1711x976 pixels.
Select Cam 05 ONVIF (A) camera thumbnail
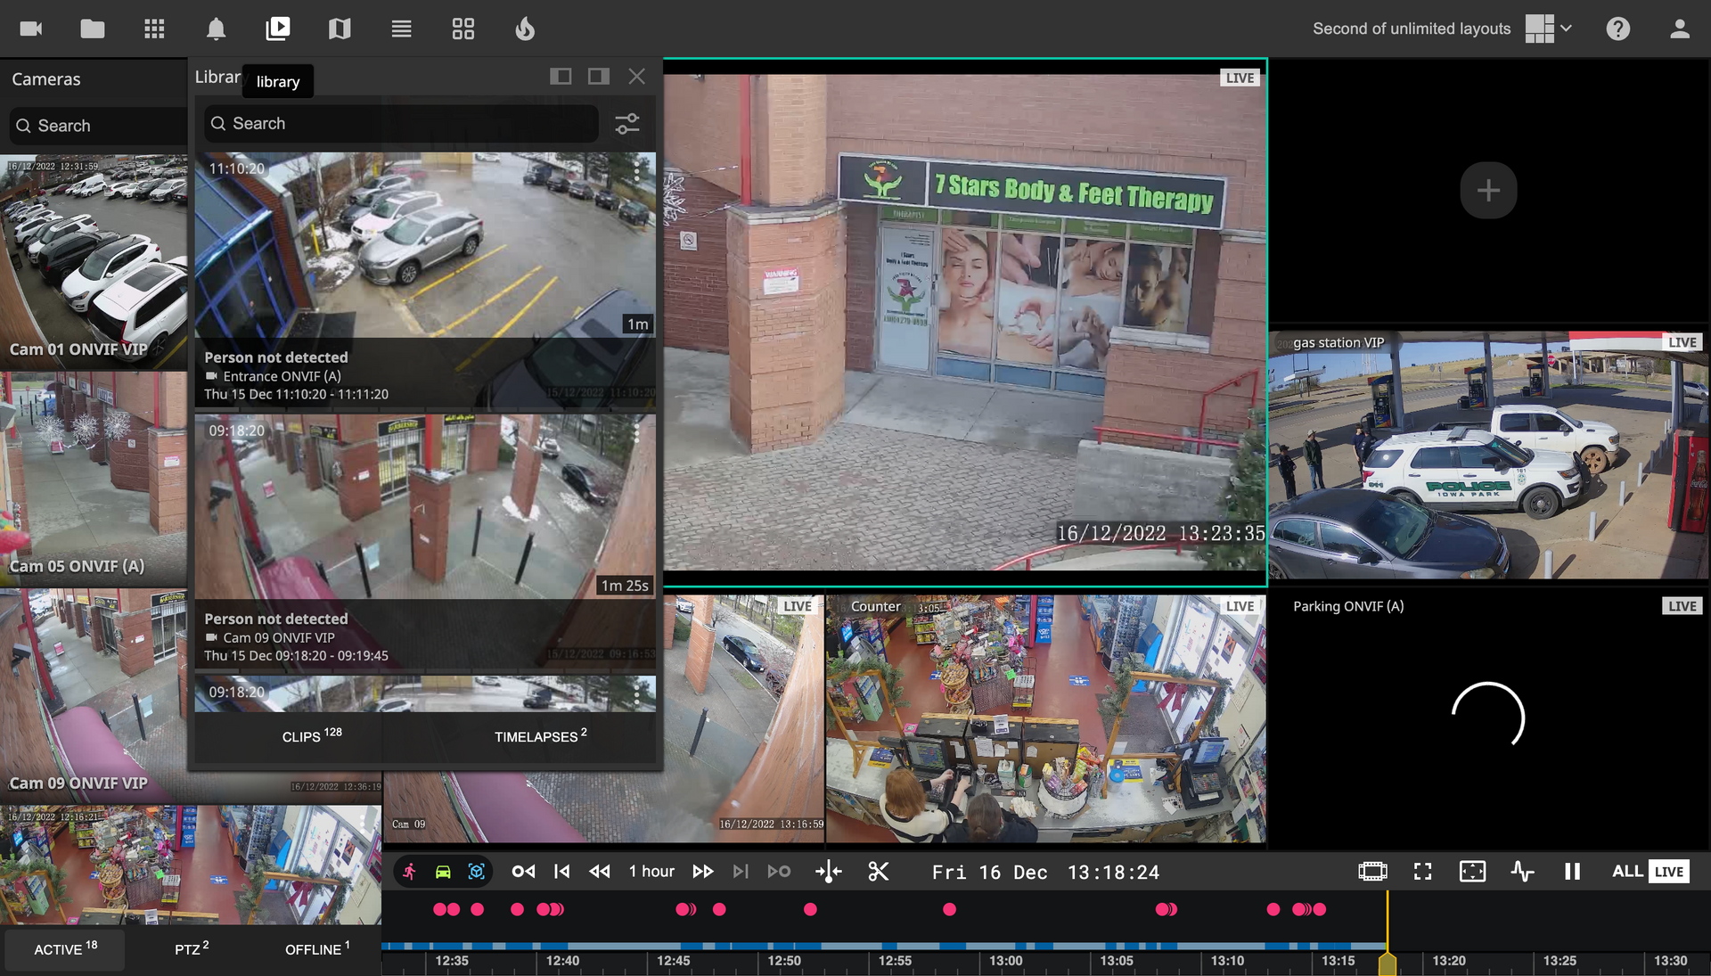[x=94, y=479]
